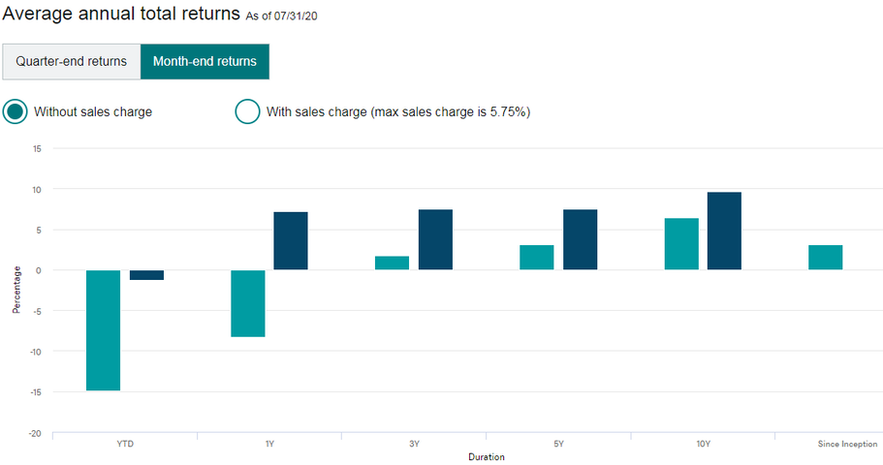Screen dimensions: 883x465
Task: Click the teal 10Y bar
Action: pyautogui.click(x=681, y=244)
